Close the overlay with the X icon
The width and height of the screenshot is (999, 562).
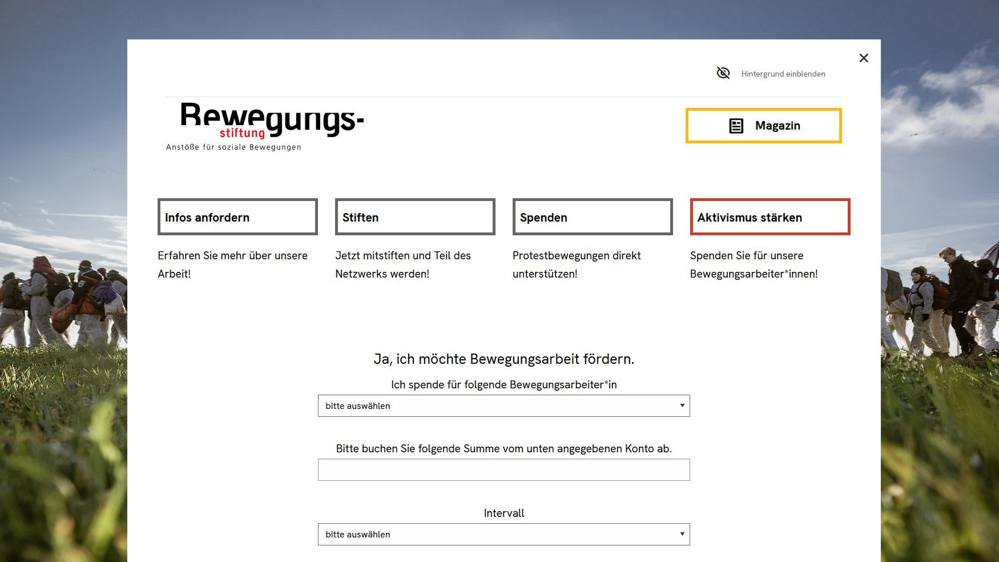pos(863,58)
